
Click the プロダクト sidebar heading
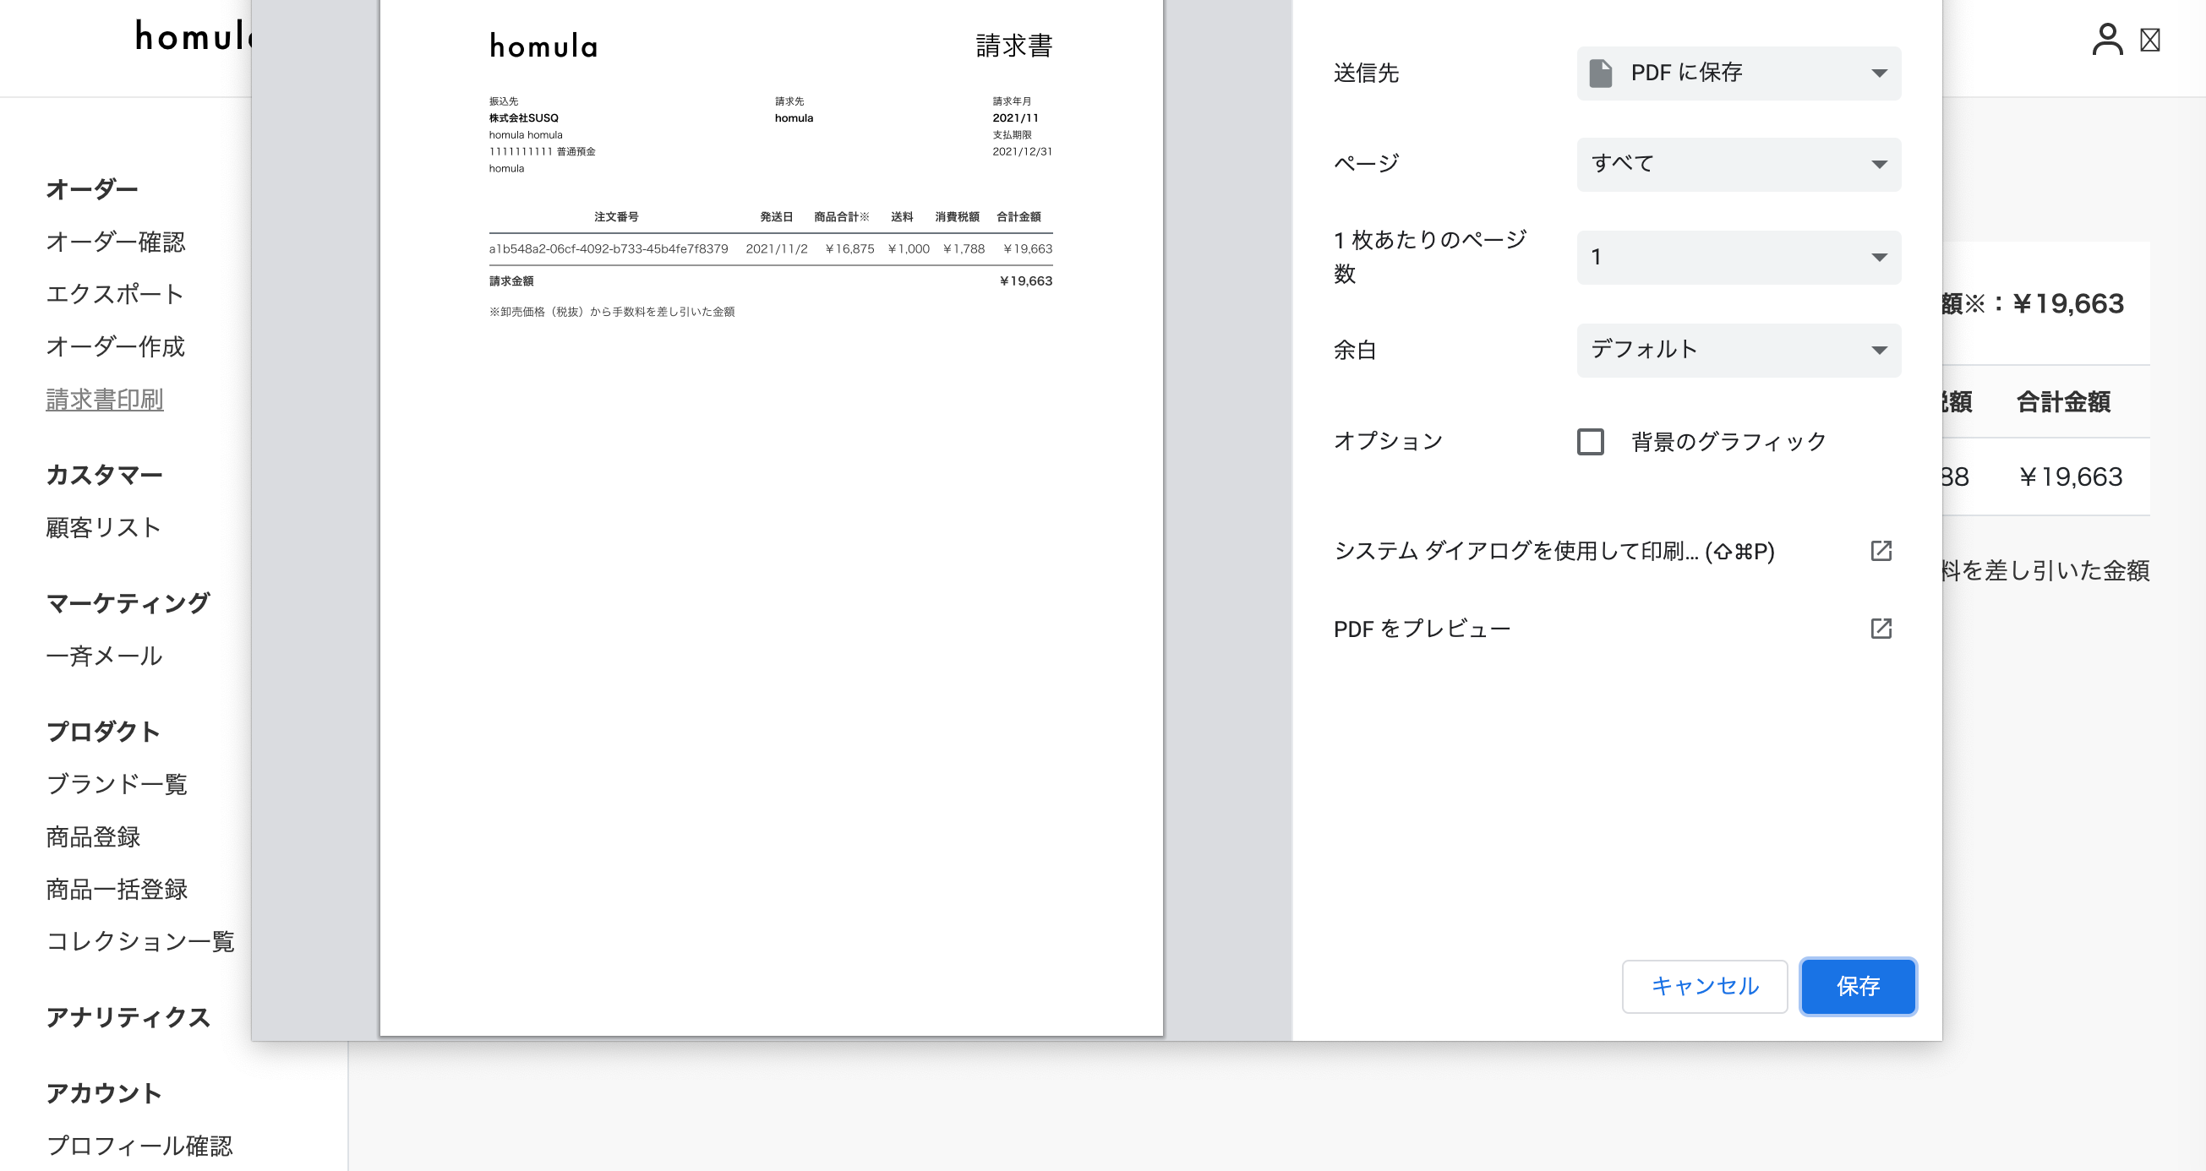103,732
